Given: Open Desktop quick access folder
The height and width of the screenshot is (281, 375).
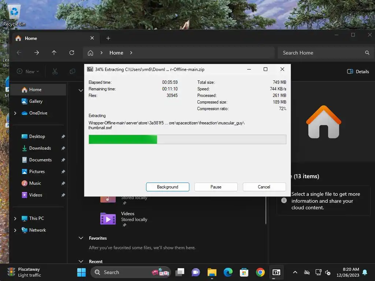Looking at the screenshot, I should (37, 136).
